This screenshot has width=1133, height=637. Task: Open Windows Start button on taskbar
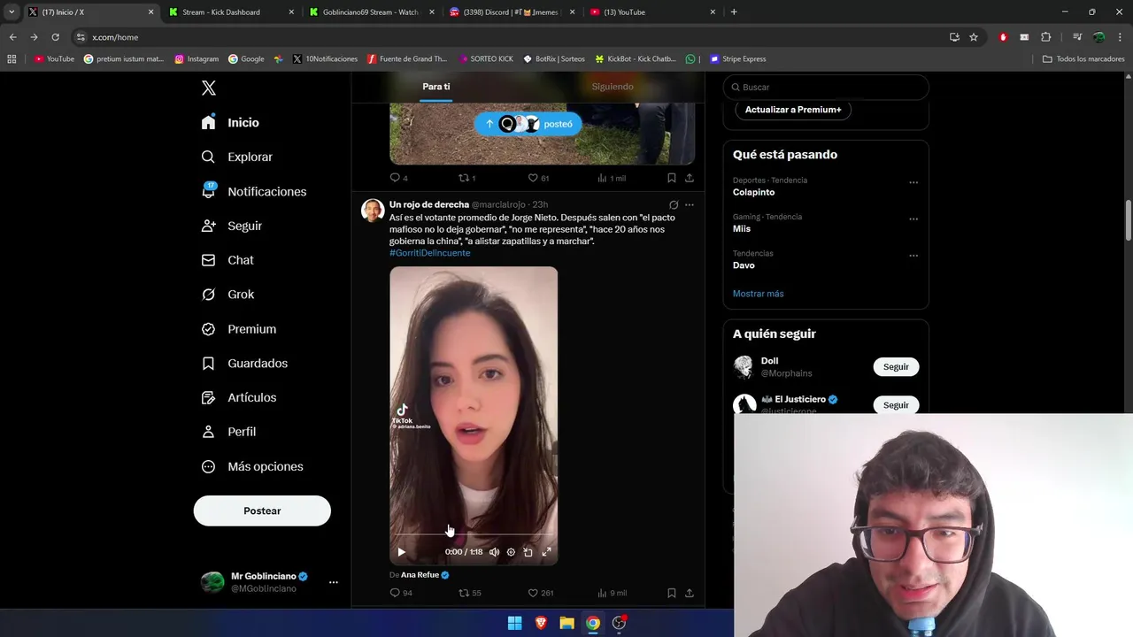point(514,623)
